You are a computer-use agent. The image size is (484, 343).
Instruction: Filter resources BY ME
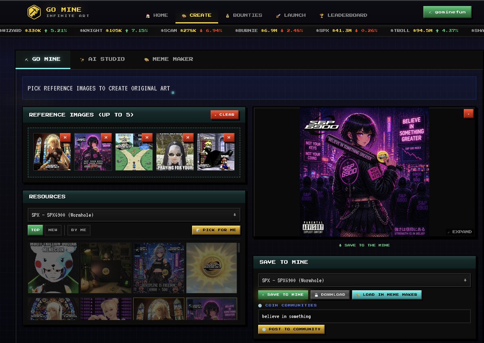click(79, 230)
